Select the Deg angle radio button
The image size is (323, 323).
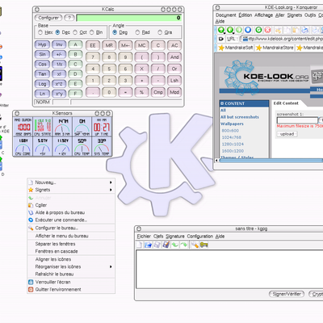115,32
